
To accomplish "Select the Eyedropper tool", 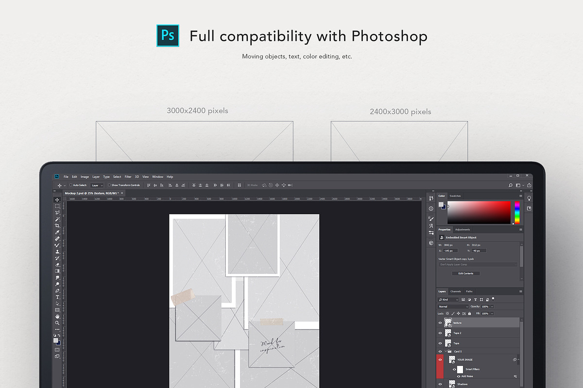I will coord(58,232).
